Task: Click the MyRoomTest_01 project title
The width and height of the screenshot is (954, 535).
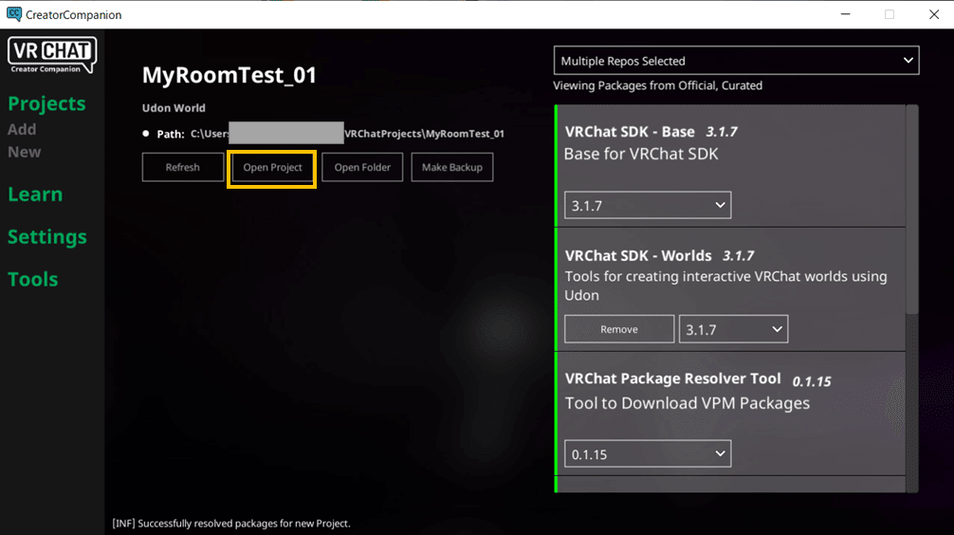Action: click(229, 75)
